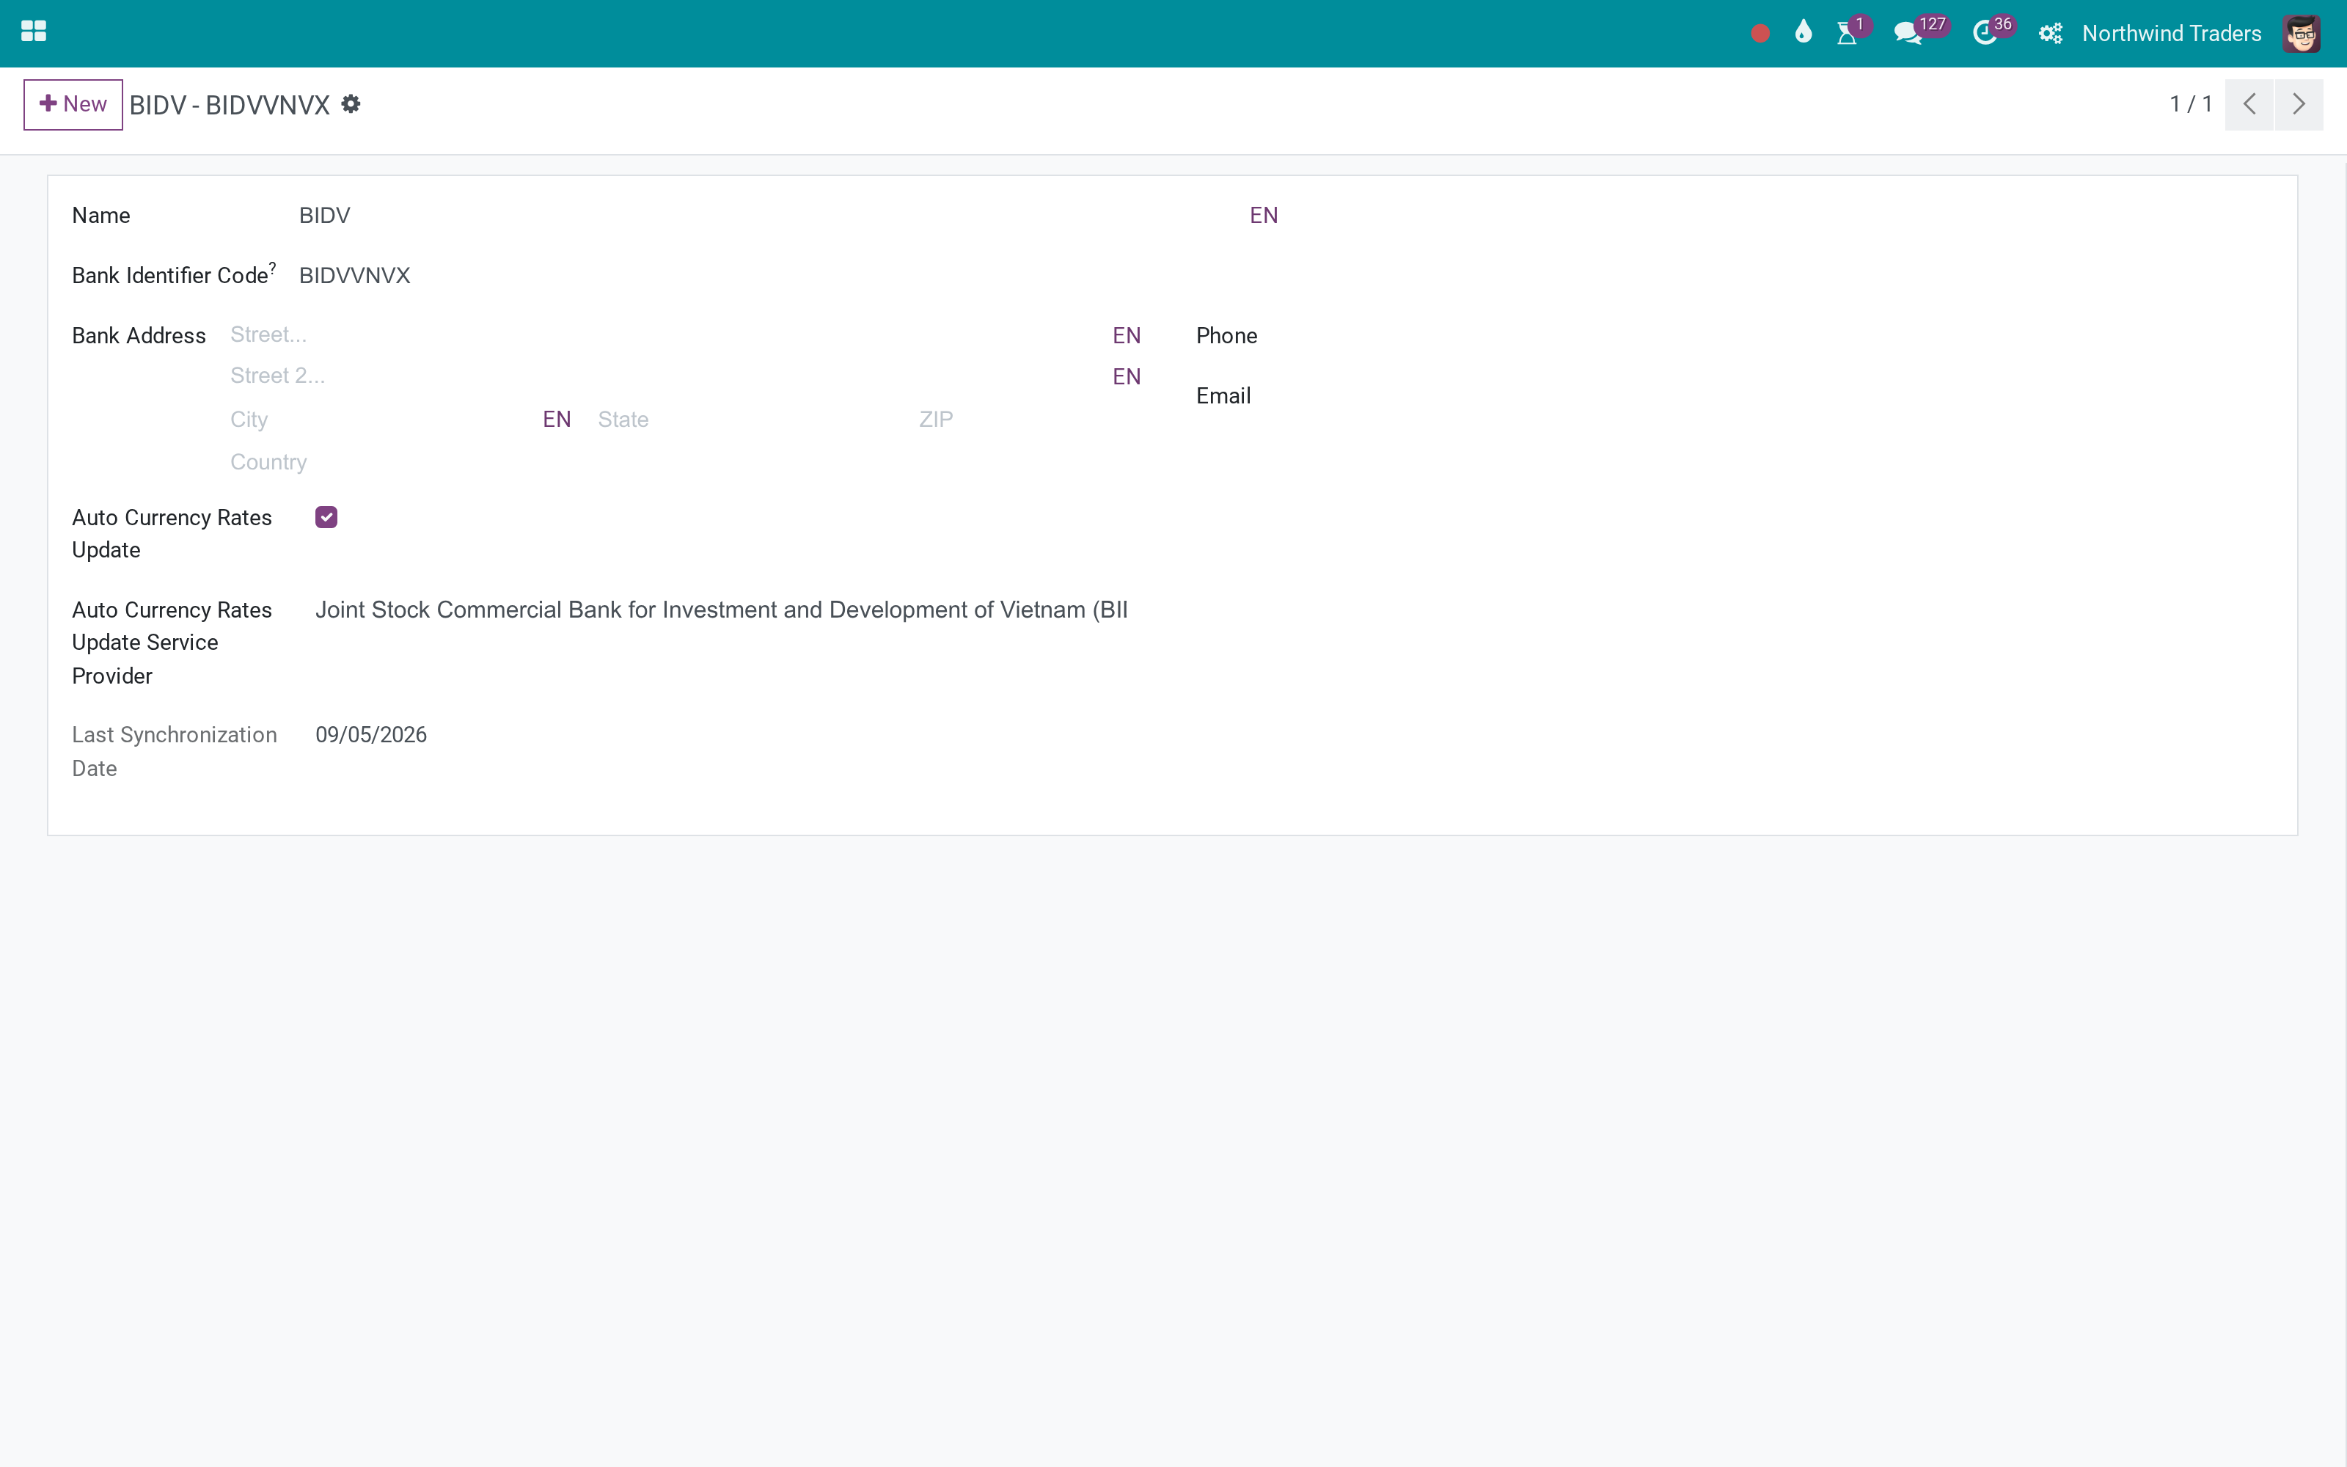
Task: Edit the bank Name field BIDV
Action: pos(771,216)
